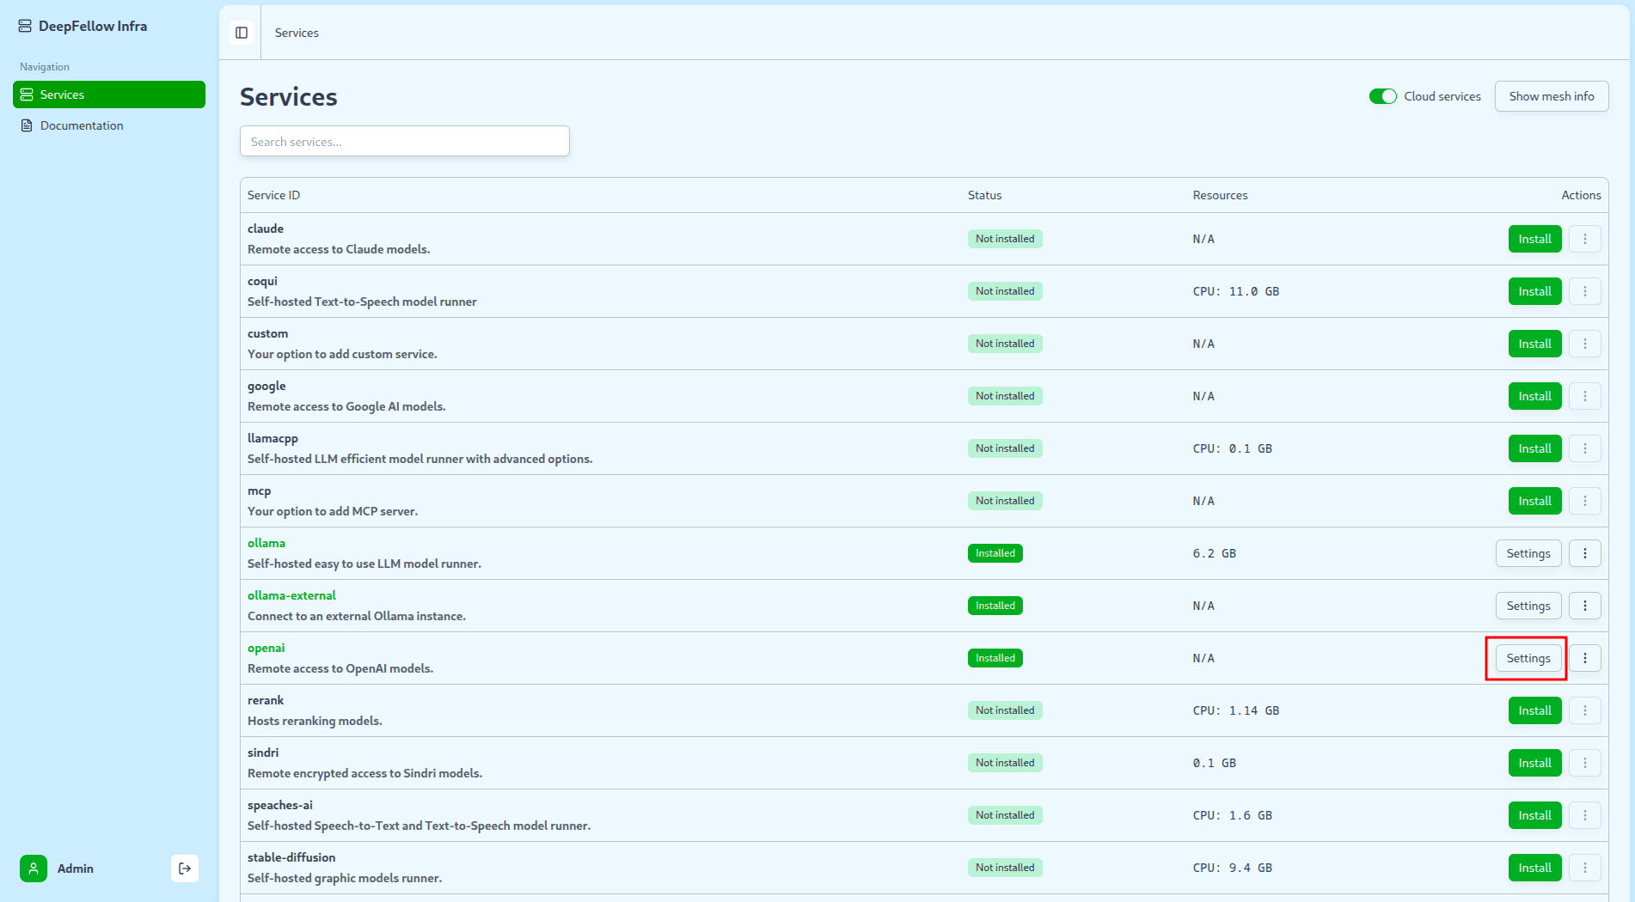Open the three-dot menu for custom
1635x902 pixels.
pos(1585,344)
